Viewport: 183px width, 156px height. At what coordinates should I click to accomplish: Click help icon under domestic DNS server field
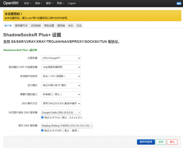(42, 130)
